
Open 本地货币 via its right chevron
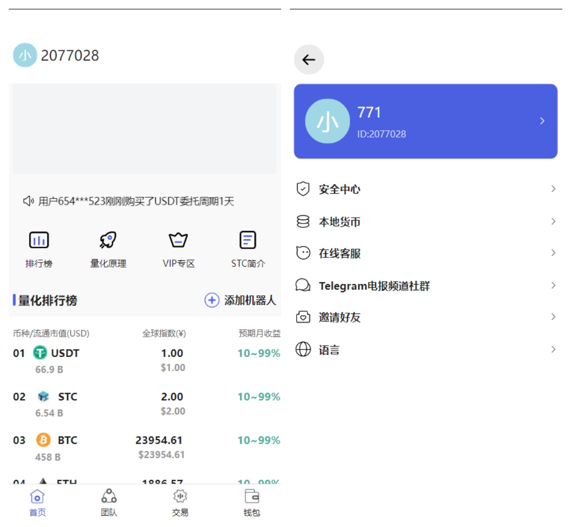pos(553,221)
